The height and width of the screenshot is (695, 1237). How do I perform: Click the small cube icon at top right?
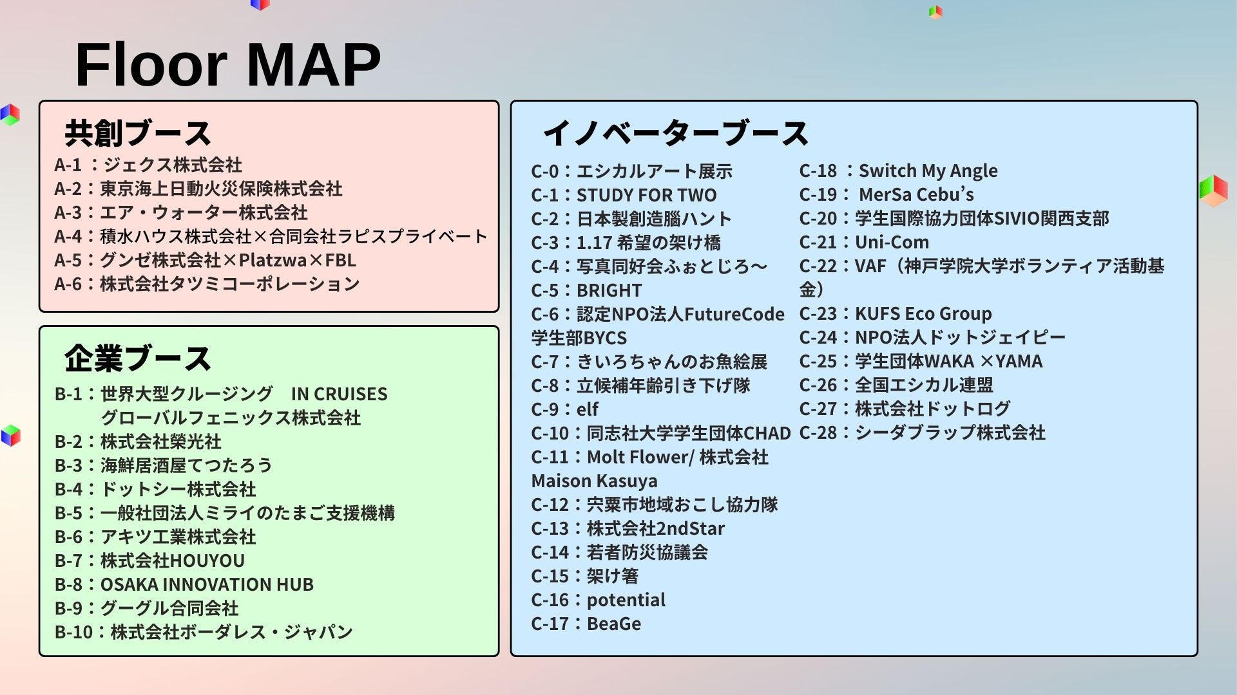pos(935,12)
